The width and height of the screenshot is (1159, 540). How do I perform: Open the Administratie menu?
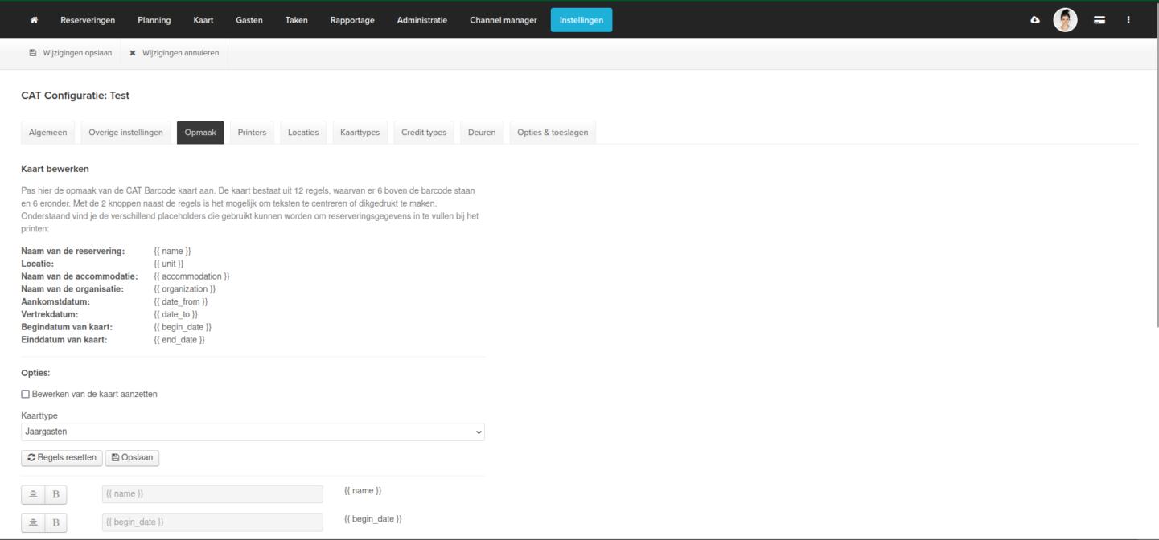[421, 20]
